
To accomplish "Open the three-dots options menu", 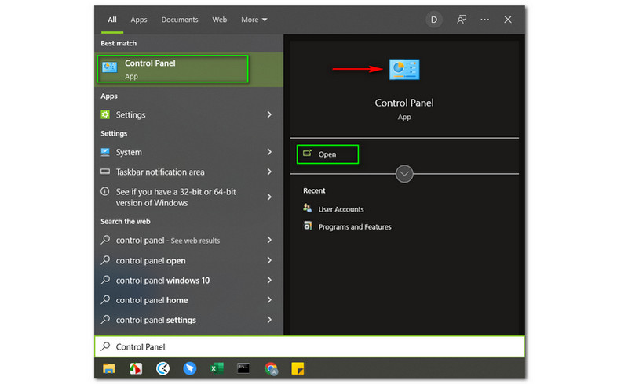I will point(485,20).
